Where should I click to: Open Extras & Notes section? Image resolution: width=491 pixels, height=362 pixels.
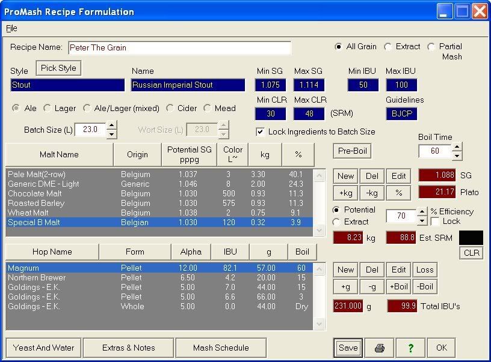128,348
